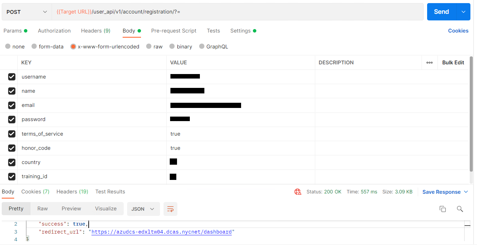The height and width of the screenshot is (246, 477).
Task: Click the description cell of username row
Action: click(392, 77)
